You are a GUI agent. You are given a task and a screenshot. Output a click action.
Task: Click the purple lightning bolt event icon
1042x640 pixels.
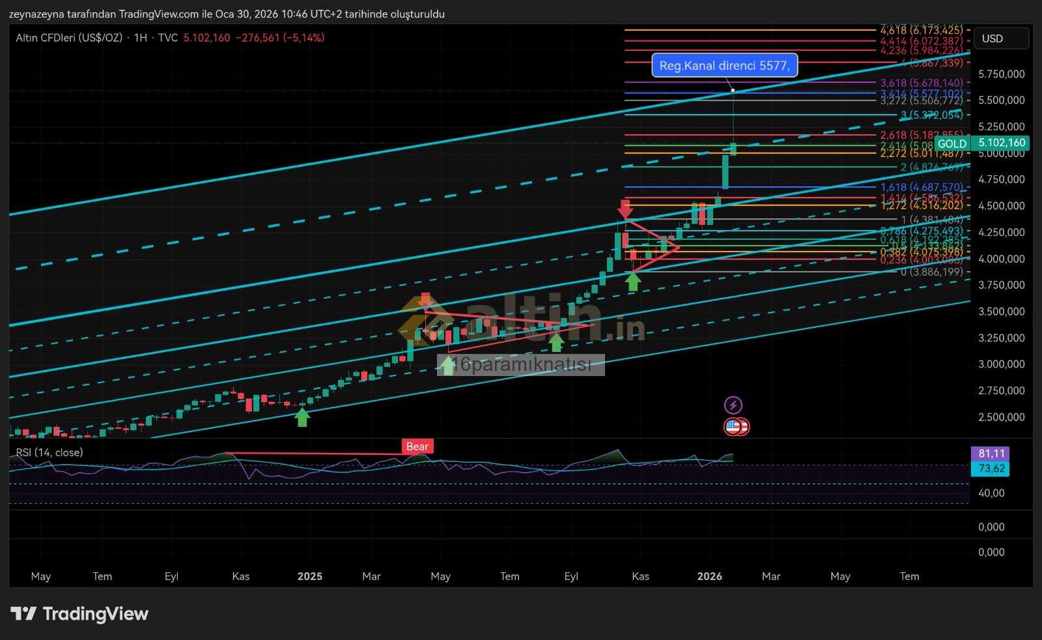(x=733, y=405)
